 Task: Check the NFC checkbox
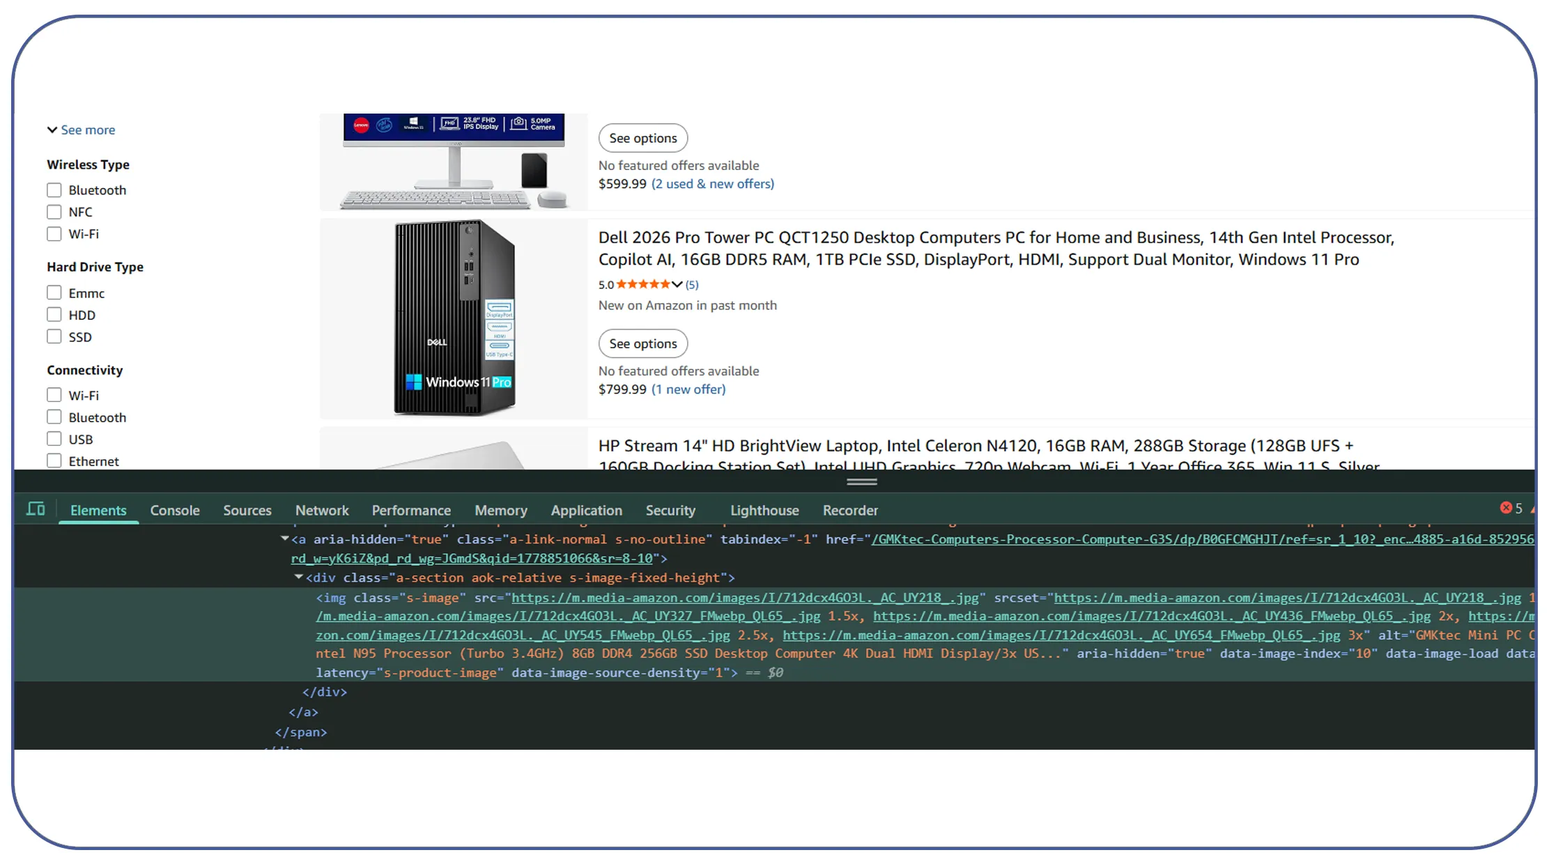pos(54,212)
